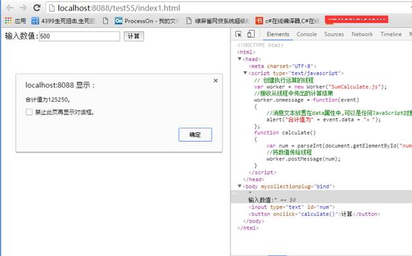
Task: Click the worker.onmessage = function(event) line
Action: [306, 100]
